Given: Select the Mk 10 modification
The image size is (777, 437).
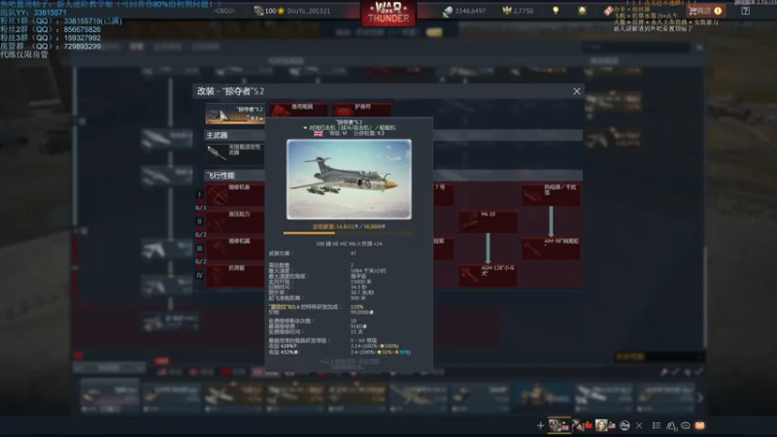Looking at the screenshot, I should 488,221.
